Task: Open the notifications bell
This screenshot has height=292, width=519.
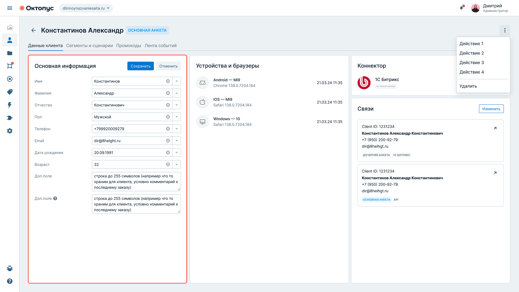Action: tap(462, 8)
